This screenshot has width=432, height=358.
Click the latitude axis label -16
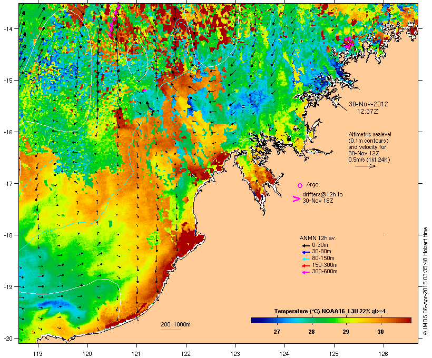pos(7,132)
